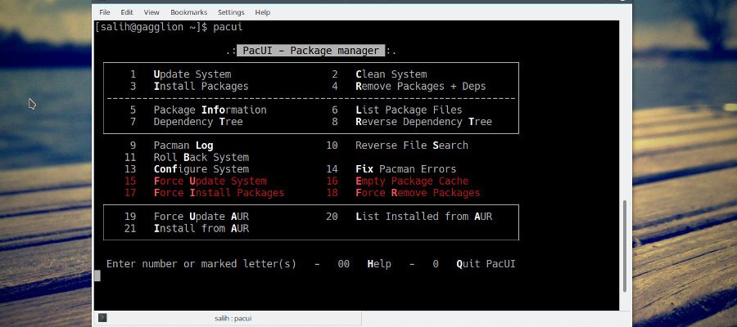Open the Bookmarks menu
This screenshot has width=737, height=327.
point(188,12)
